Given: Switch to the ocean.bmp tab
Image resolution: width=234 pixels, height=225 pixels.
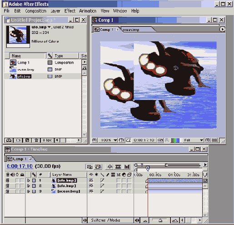Looking at the screenshot, I should coord(131,30).
